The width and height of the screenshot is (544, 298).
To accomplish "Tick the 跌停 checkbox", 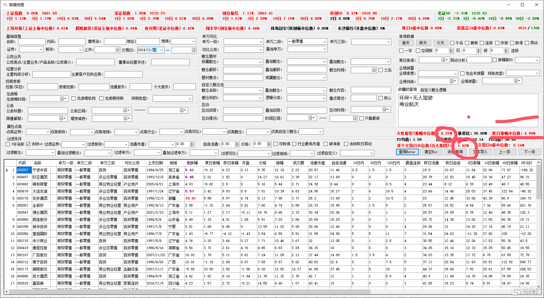I will tap(512, 43).
